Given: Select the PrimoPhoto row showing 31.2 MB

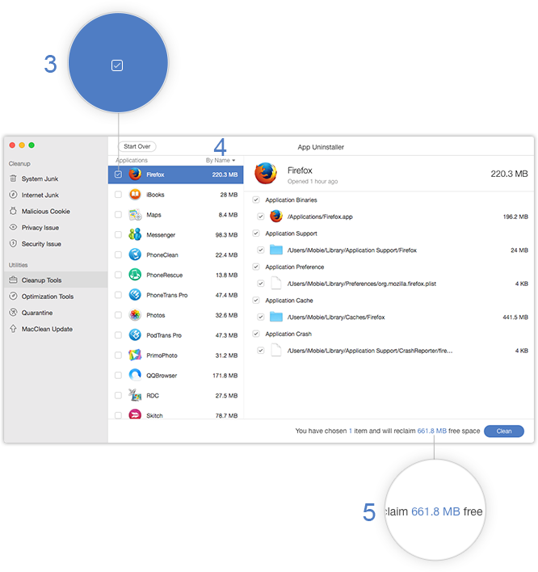Looking at the screenshot, I should click(x=176, y=355).
